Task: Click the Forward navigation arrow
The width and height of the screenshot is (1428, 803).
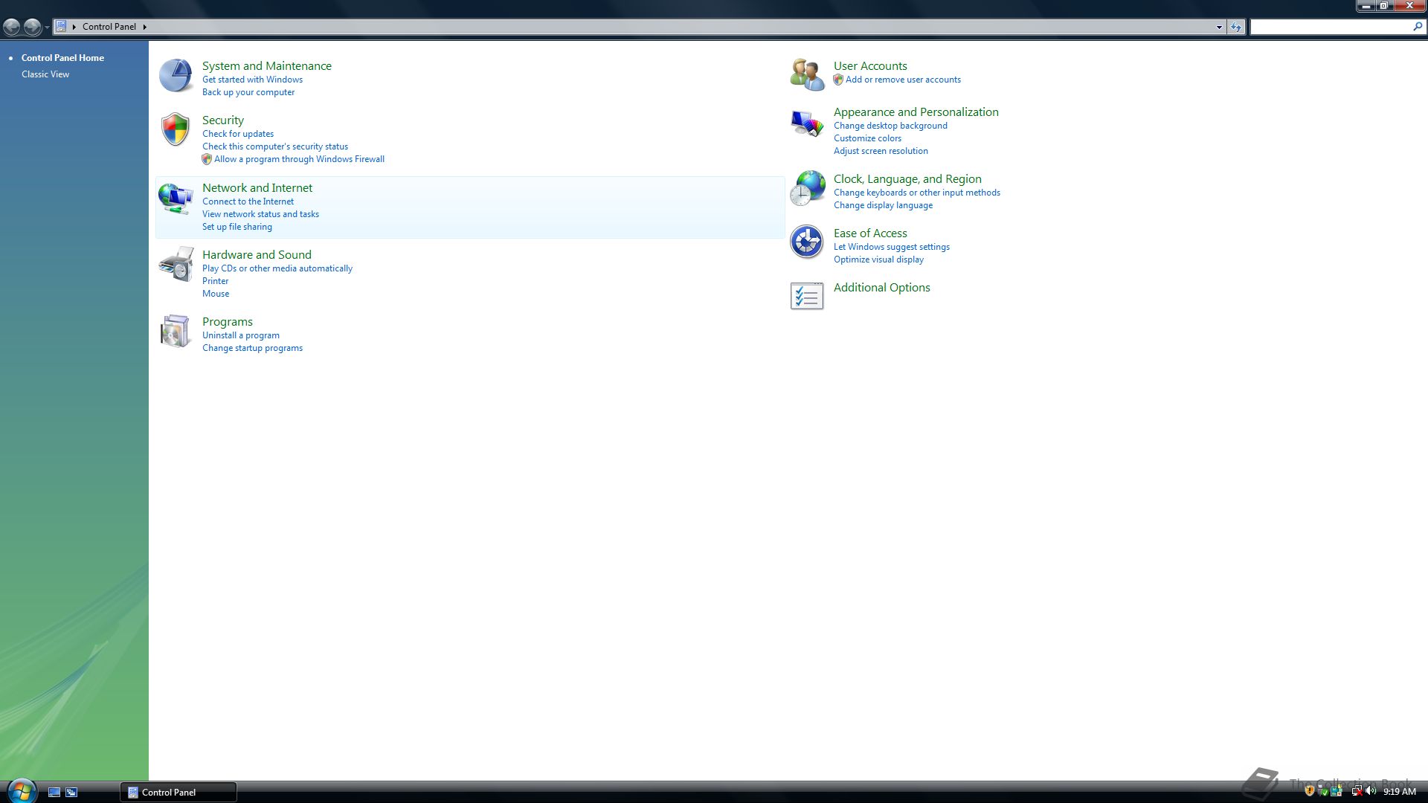Action: pos(32,27)
